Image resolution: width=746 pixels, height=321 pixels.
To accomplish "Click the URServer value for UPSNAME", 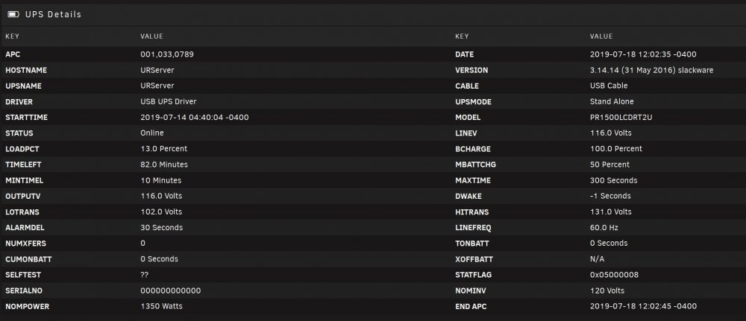I will pos(157,86).
